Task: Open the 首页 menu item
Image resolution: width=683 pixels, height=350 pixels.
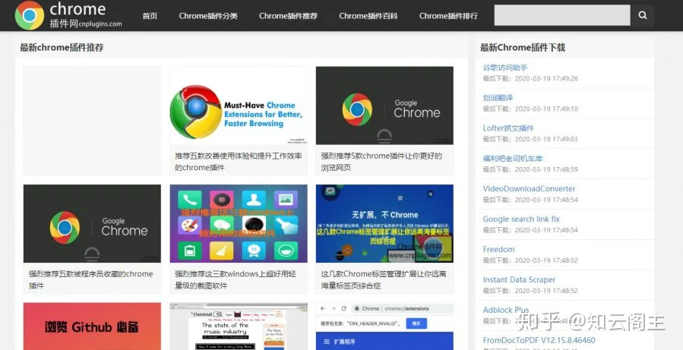Action: coord(150,16)
